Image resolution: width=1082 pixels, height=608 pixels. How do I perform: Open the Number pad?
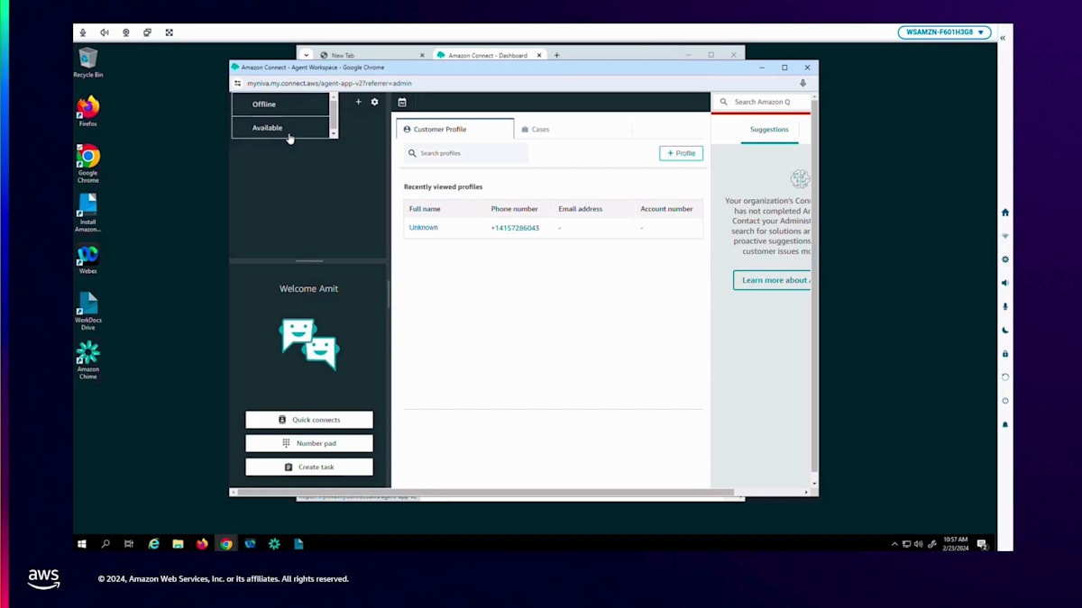coord(309,443)
